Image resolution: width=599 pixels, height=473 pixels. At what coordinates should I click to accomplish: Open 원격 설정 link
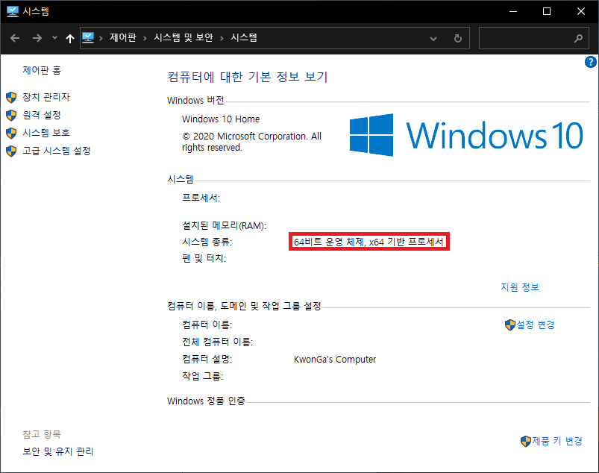click(x=42, y=115)
